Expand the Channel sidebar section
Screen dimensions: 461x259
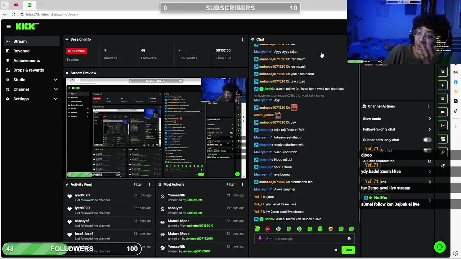click(x=55, y=89)
